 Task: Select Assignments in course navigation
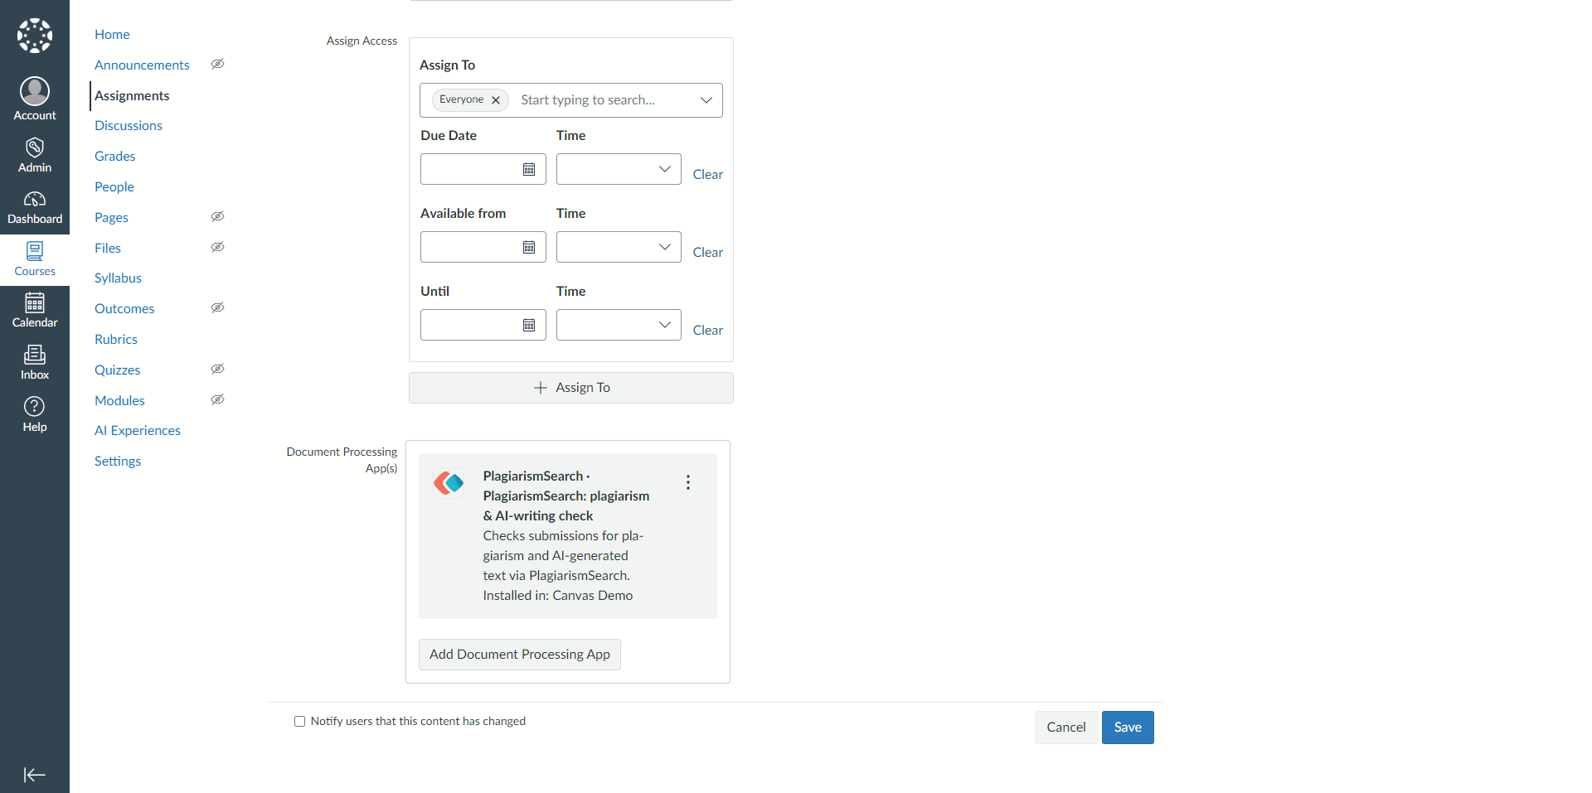(x=132, y=95)
